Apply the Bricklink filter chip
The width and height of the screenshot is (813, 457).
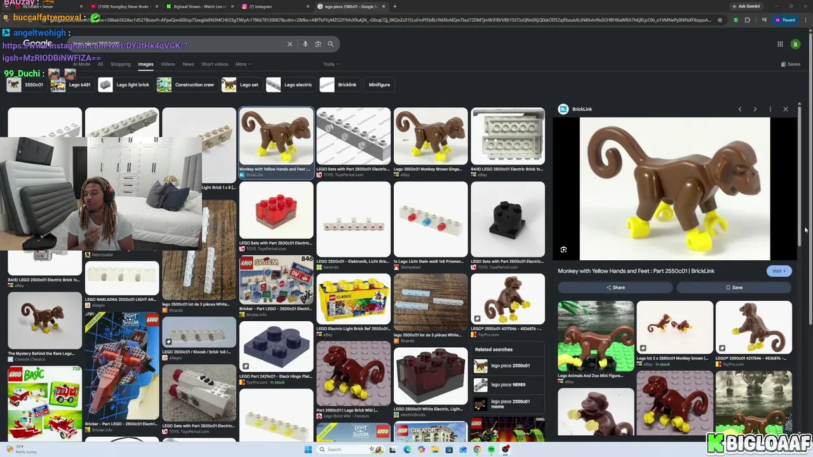pos(339,84)
